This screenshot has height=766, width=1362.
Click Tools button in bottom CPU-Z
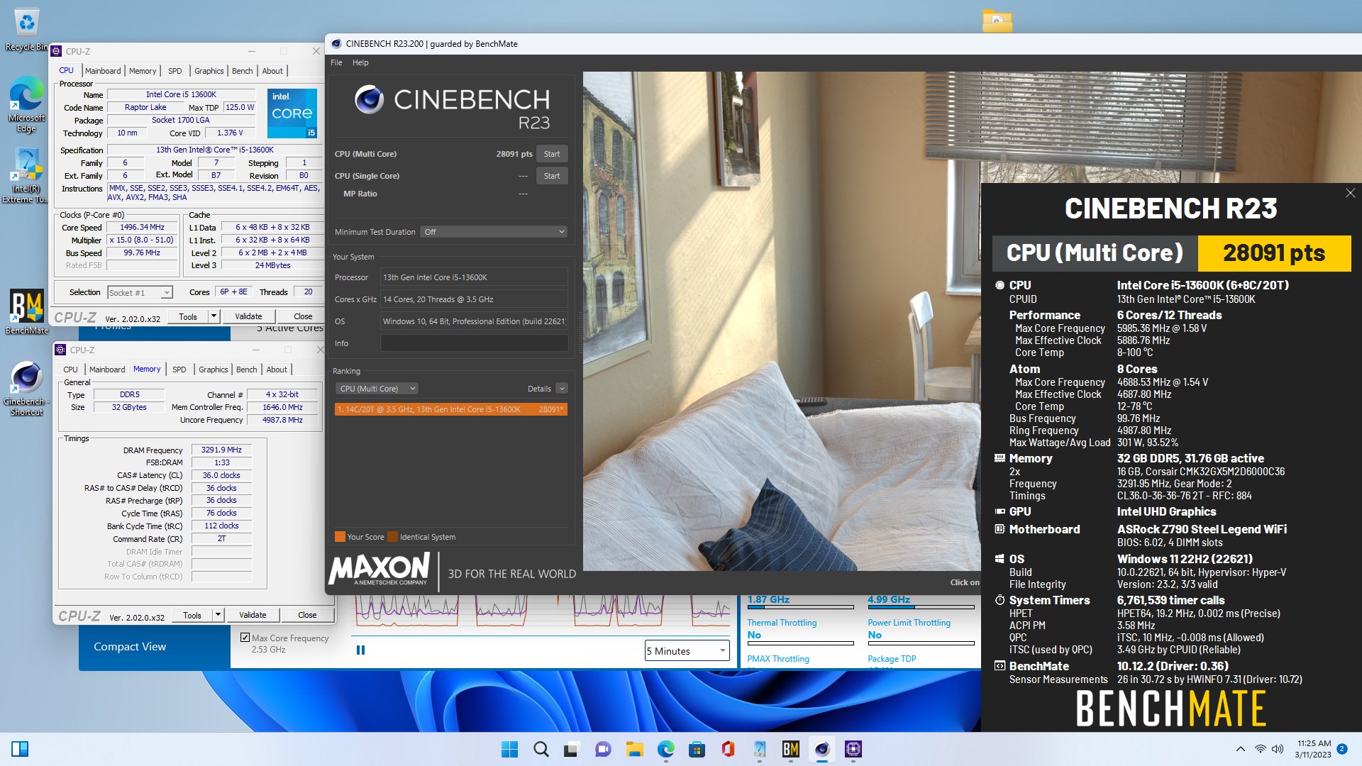click(x=192, y=615)
